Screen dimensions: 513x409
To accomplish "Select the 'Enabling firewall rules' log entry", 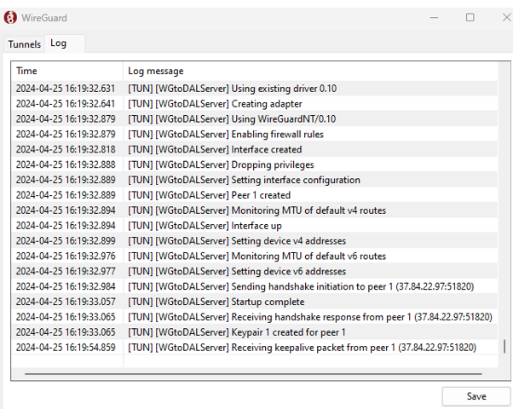I will [254, 134].
